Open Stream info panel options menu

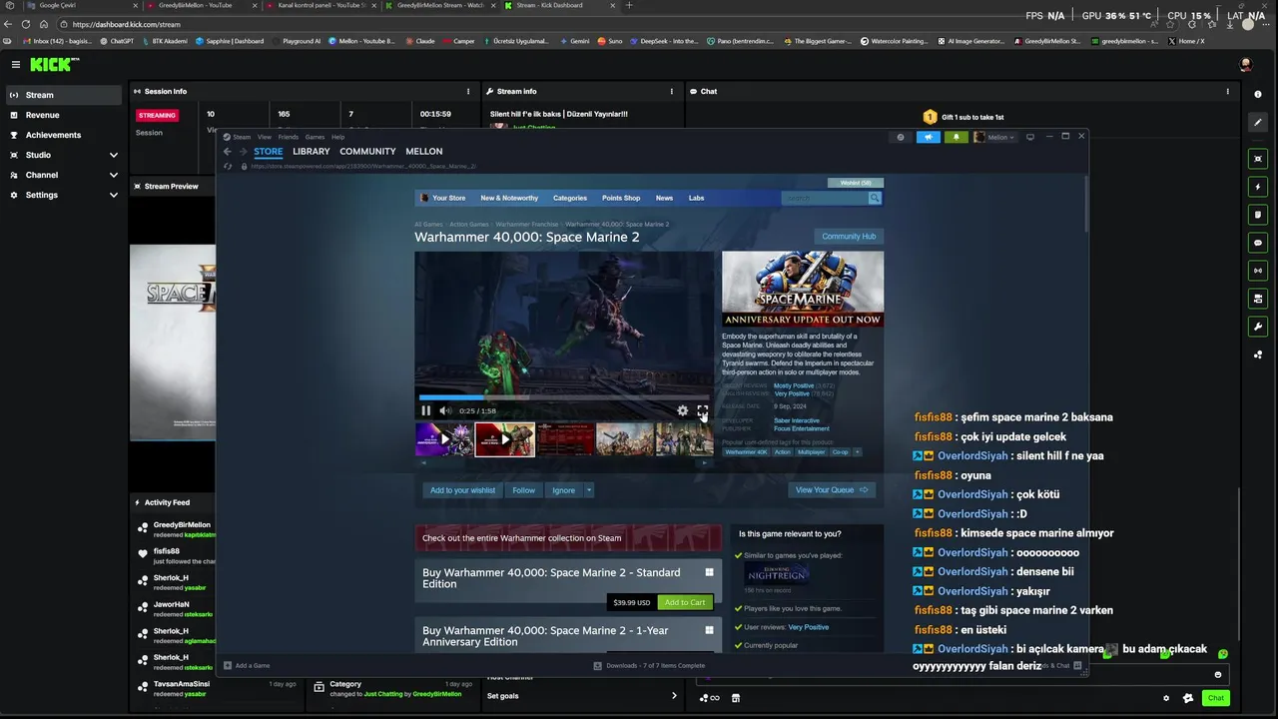(672, 91)
